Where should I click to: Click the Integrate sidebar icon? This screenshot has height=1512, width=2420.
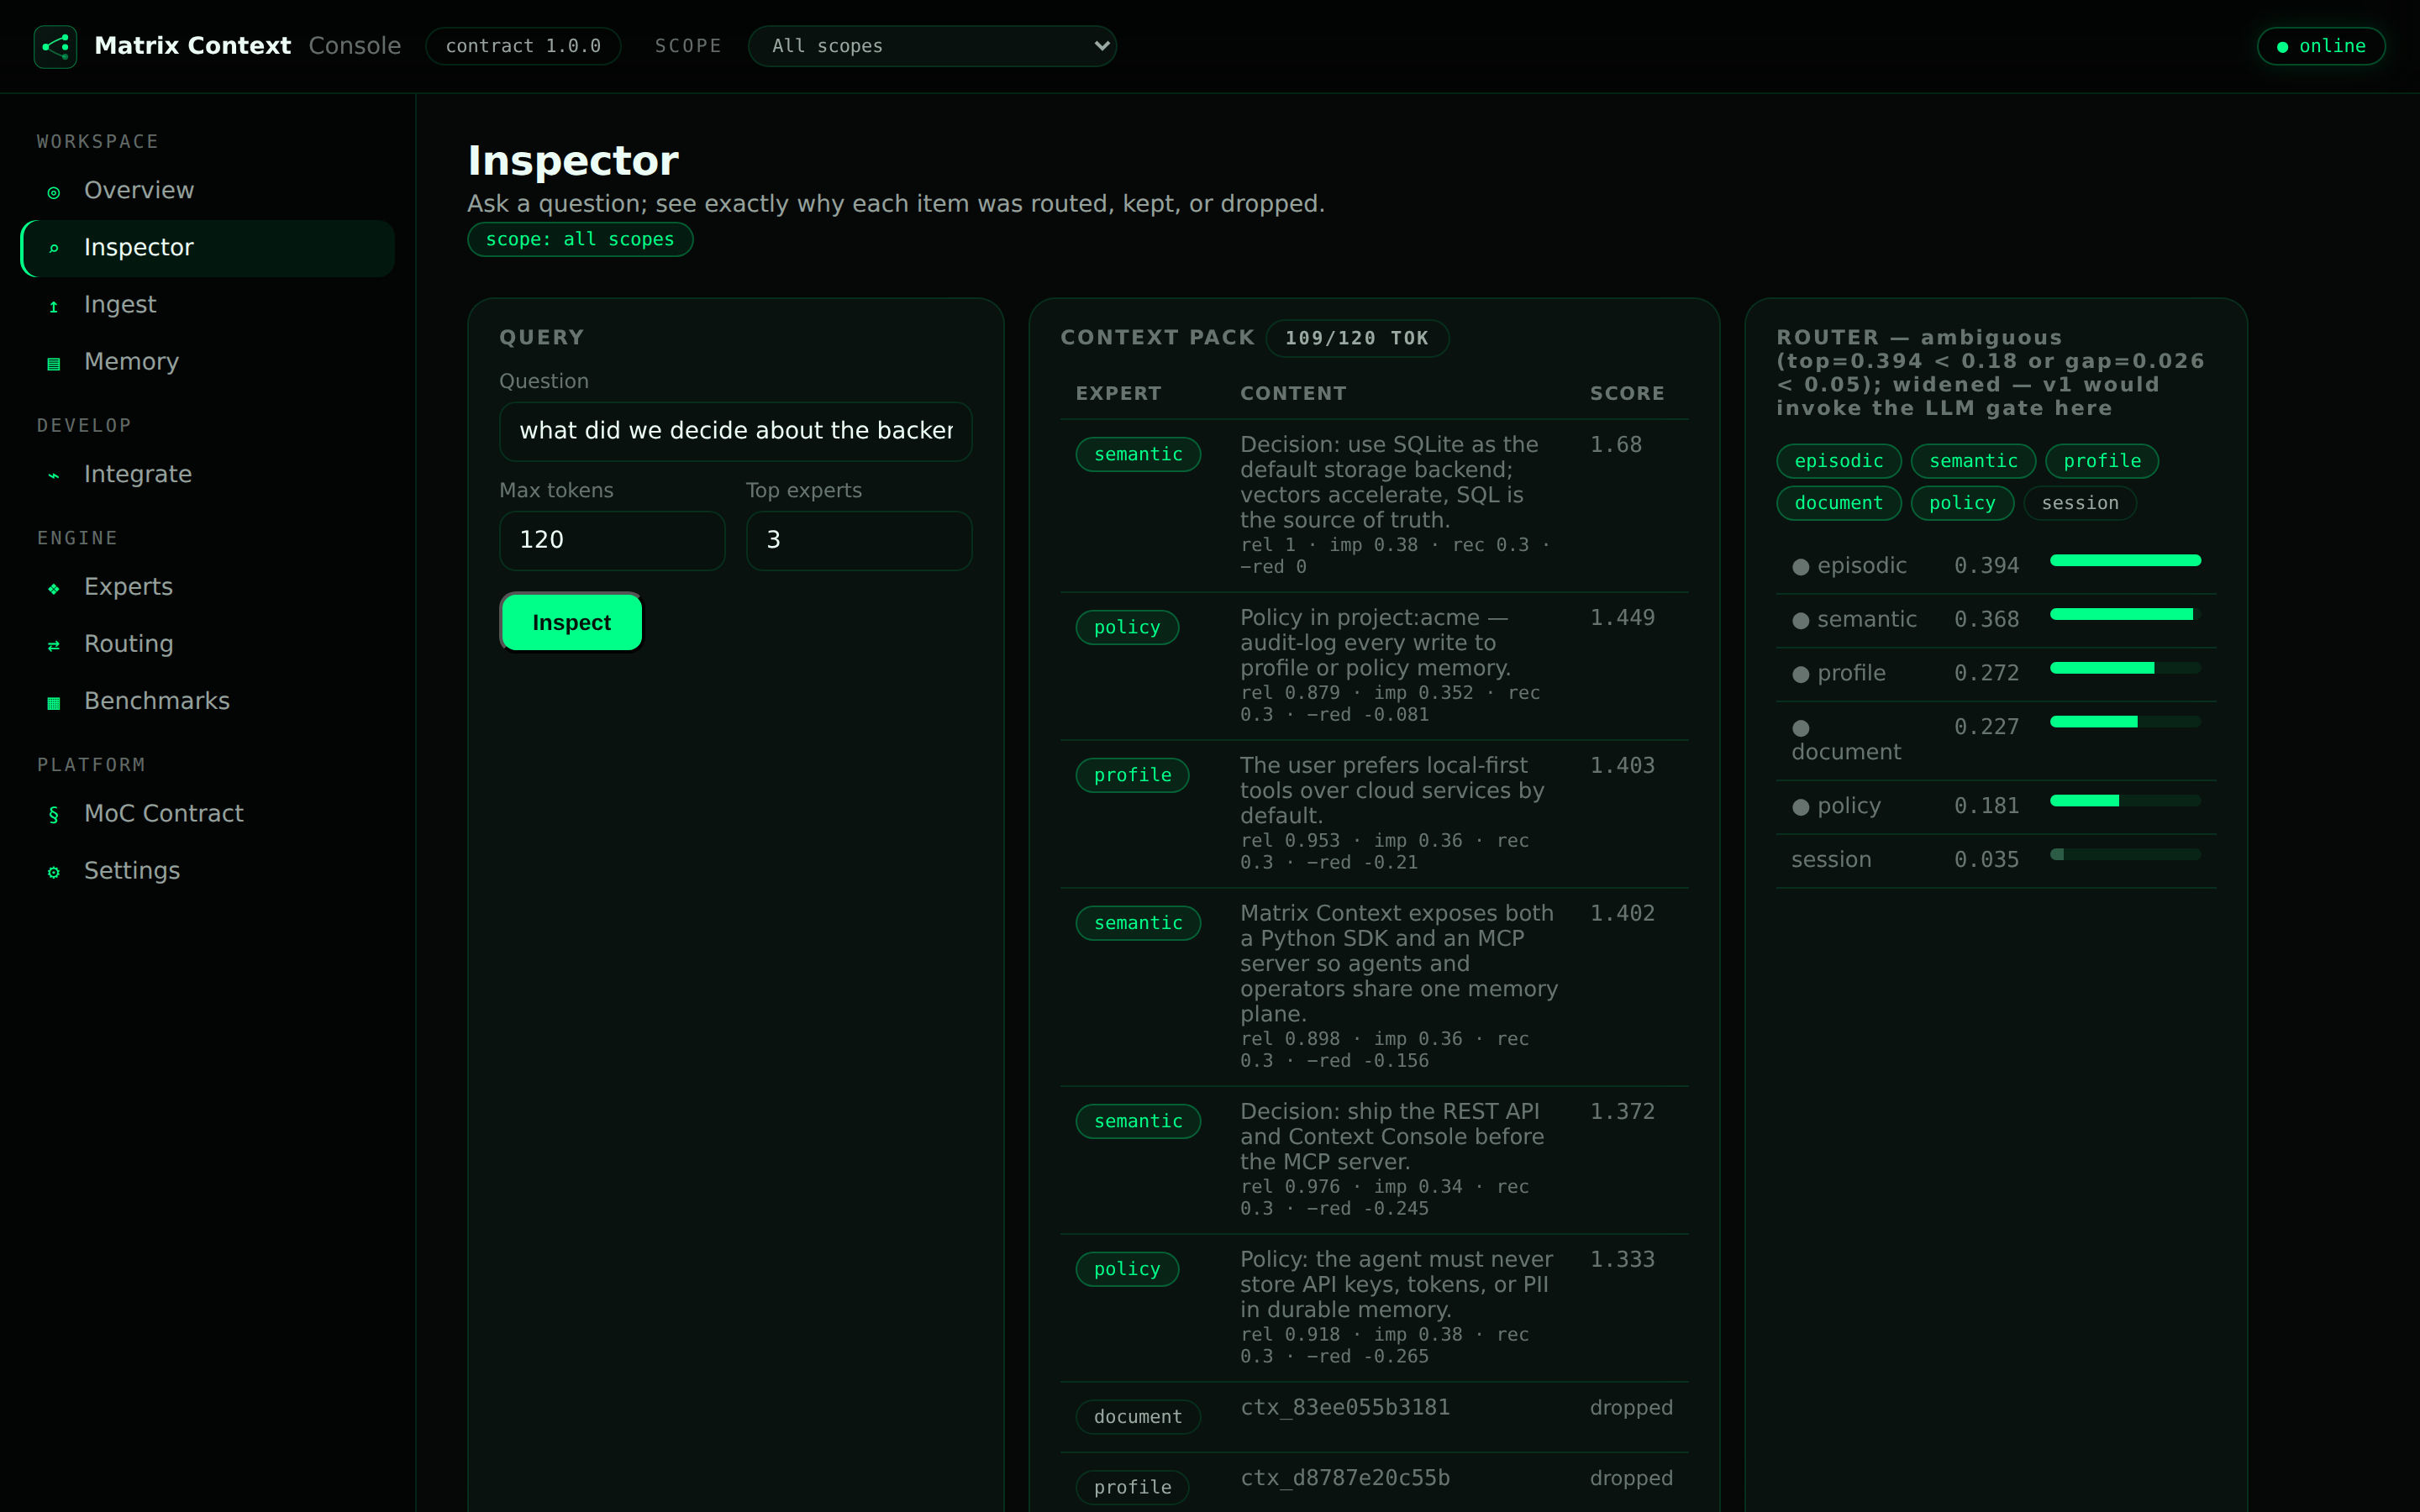[x=54, y=476]
